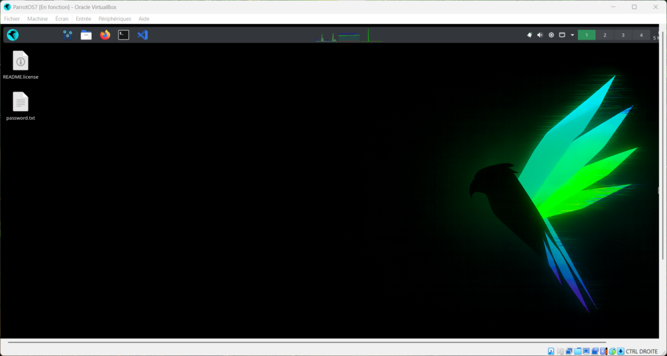Open the Machine menu
This screenshot has width=667, height=356.
pyautogui.click(x=38, y=19)
